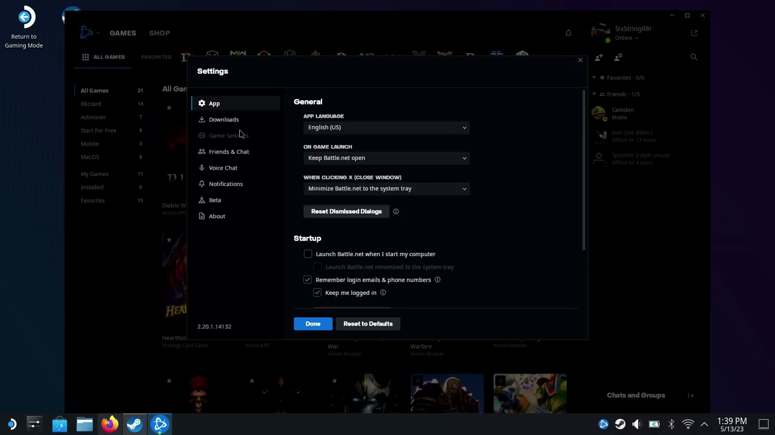Enable Launch Battle.net when I start computer
This screenshot has width=775, height=435.
[x=308, y=254]
